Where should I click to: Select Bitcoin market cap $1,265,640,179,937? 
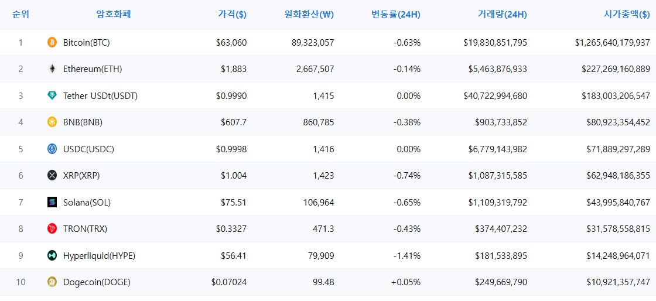coord(613,43)
